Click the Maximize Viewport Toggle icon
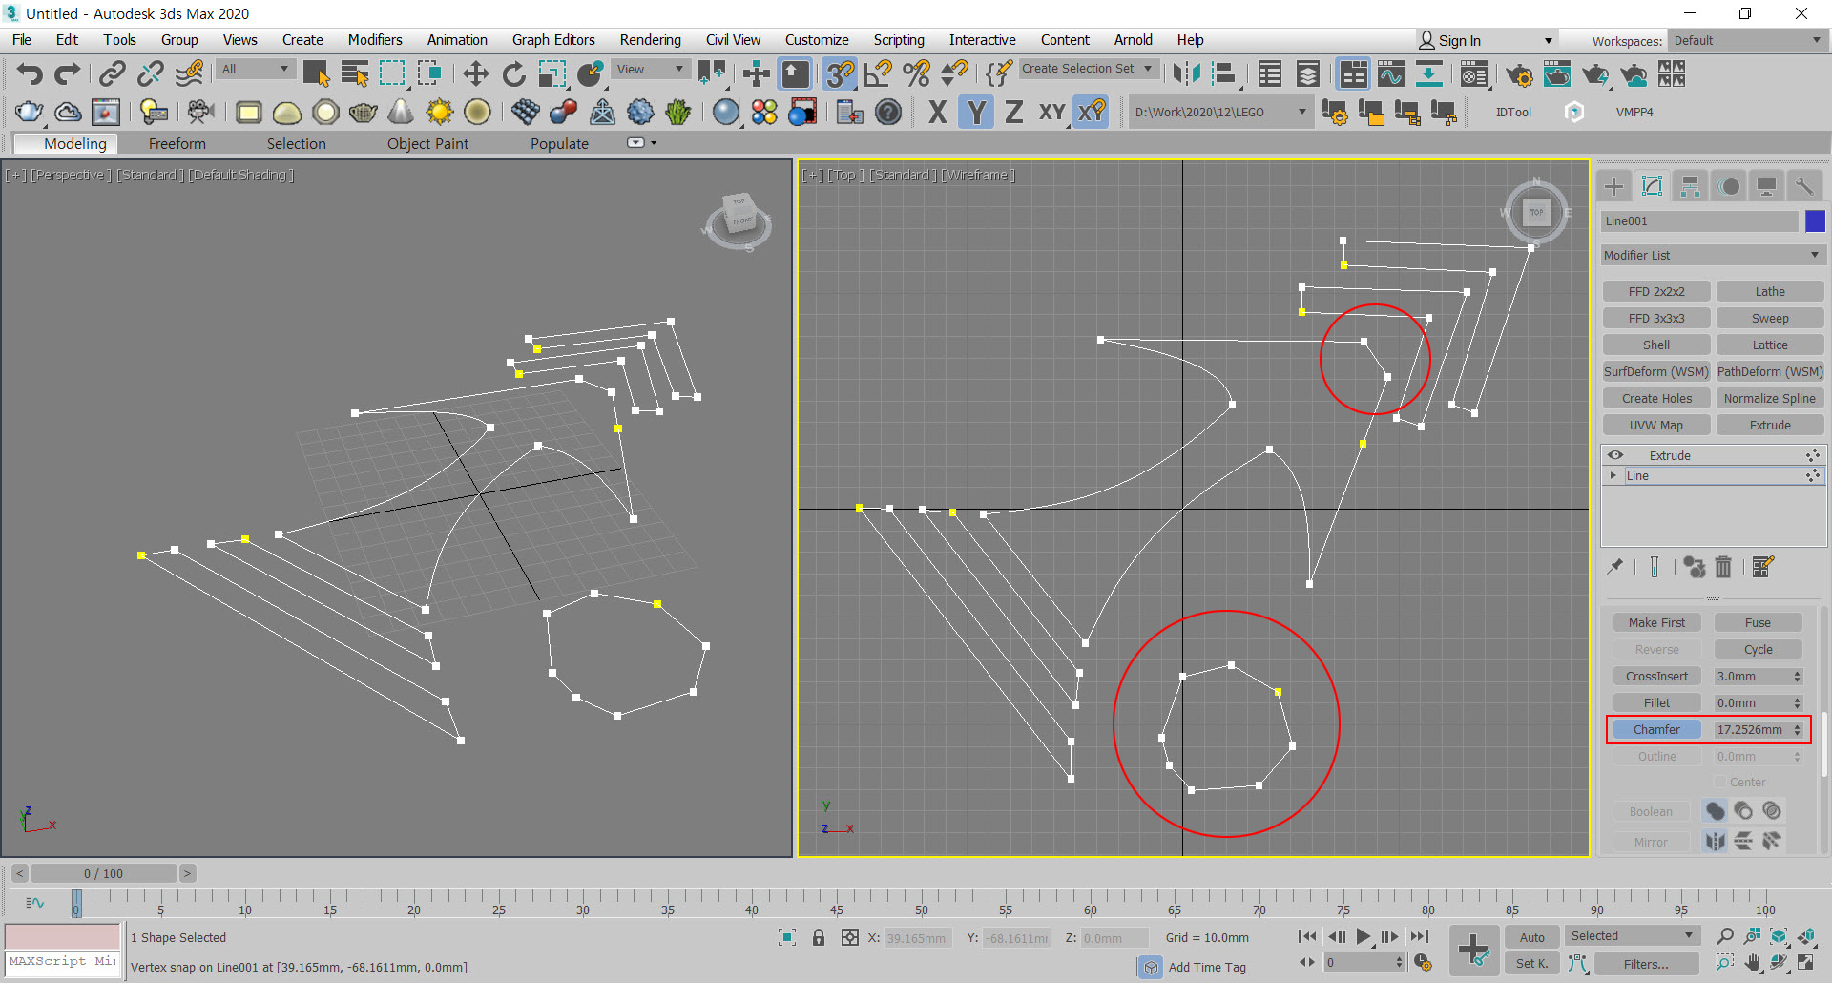1832x983 pixels. [x=1805, y=963]
